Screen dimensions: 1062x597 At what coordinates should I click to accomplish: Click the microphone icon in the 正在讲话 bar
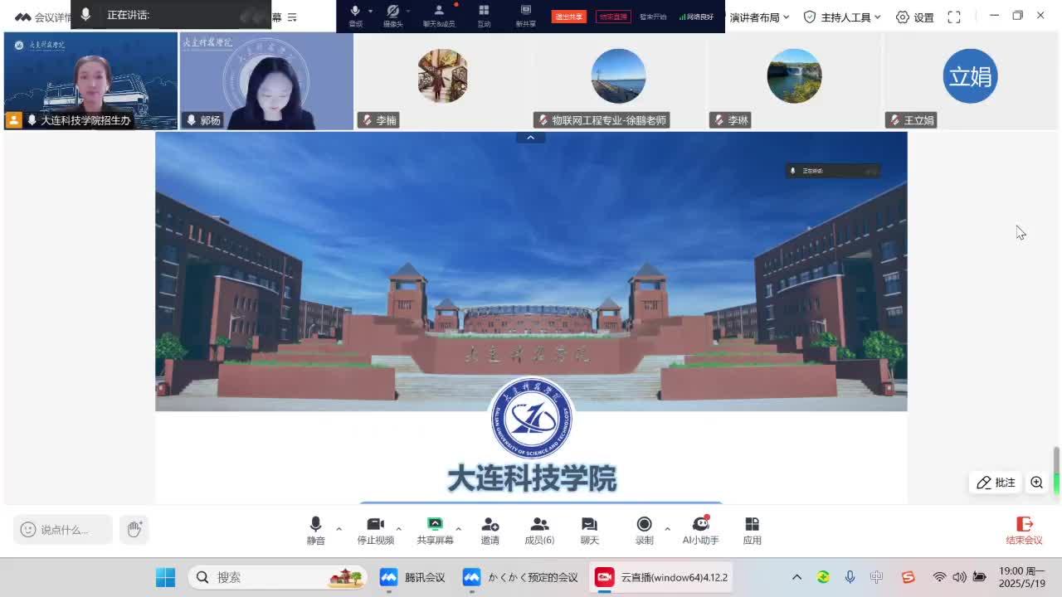[85, 15]
